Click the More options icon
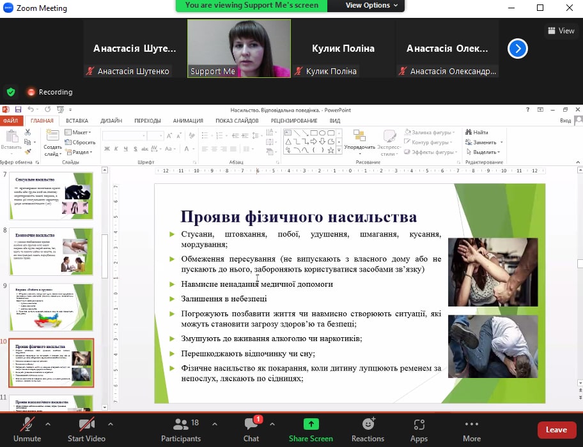Screen dimensions: 583x447 (x=472, y=425)
